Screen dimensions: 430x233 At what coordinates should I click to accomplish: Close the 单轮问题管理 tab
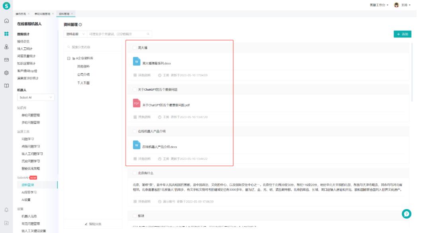coord(53,14)
